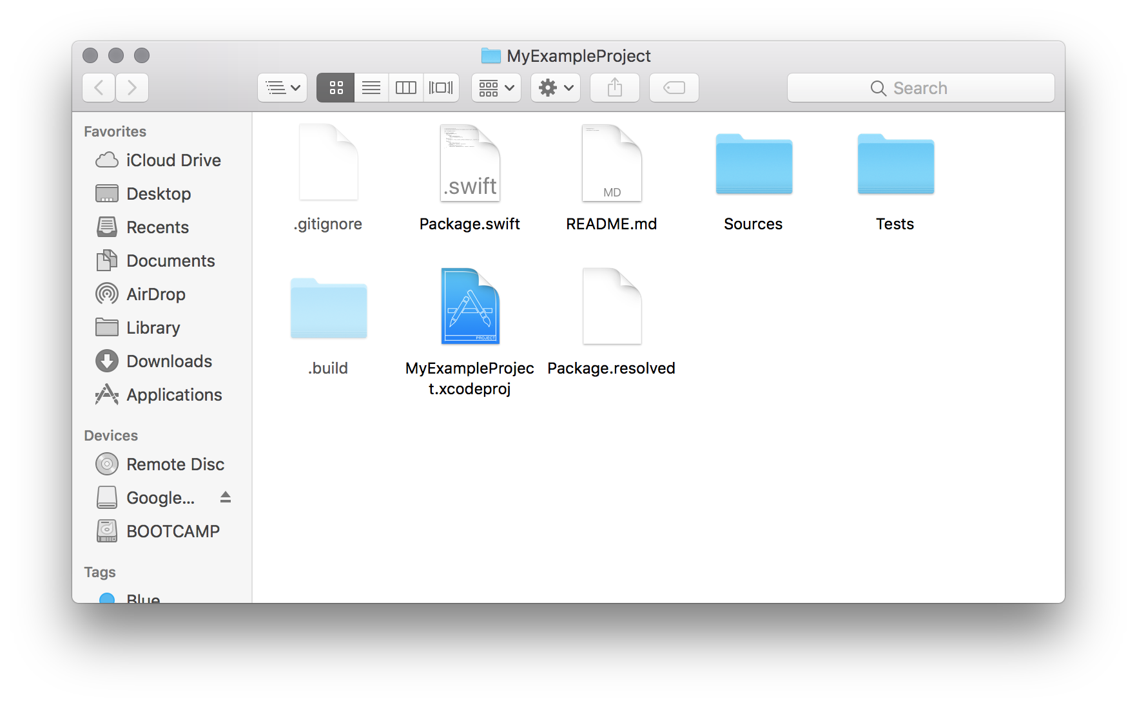Click the Package.swift file name label
This screenshot has width=1137, height=706.
pos(470,224)
